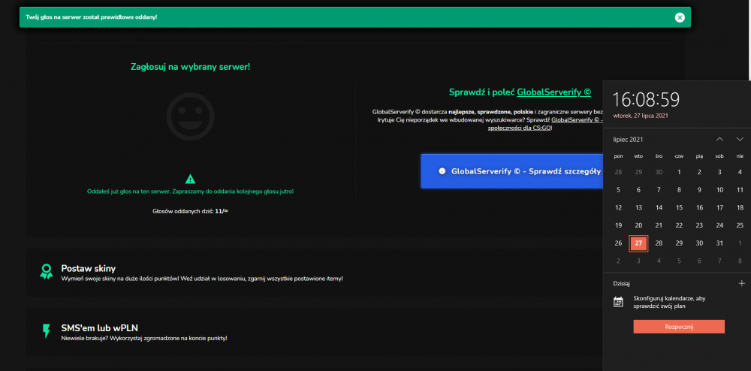Select July 12 in the calendar
Image resolution: width=751 pixels, height=371 pixels.
click(618, 208)
